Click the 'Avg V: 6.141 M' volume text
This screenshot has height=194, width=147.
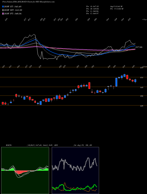click(x=116, y=6)
